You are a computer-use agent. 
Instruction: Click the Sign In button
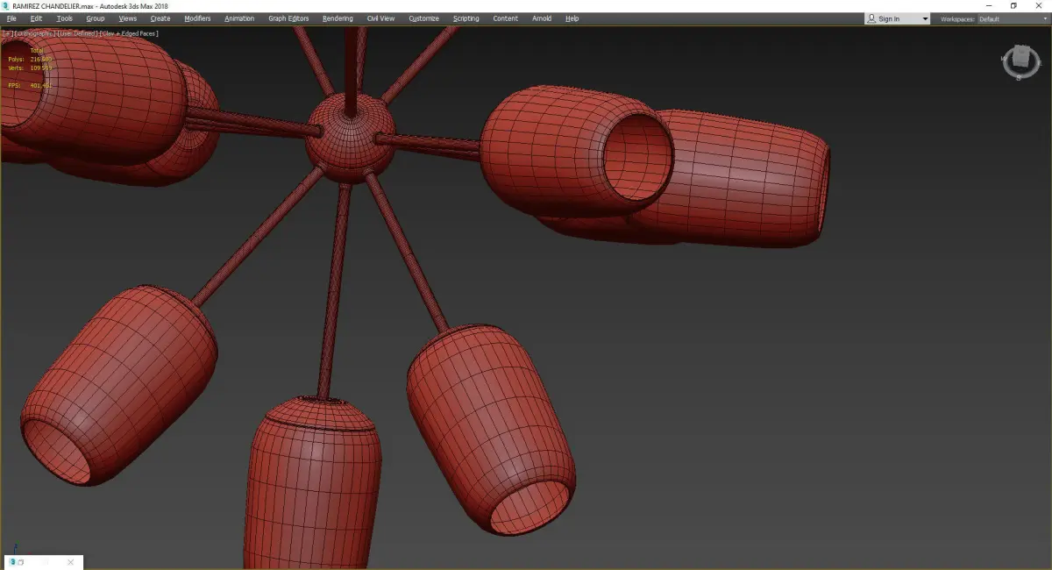(x=891, y=18)
